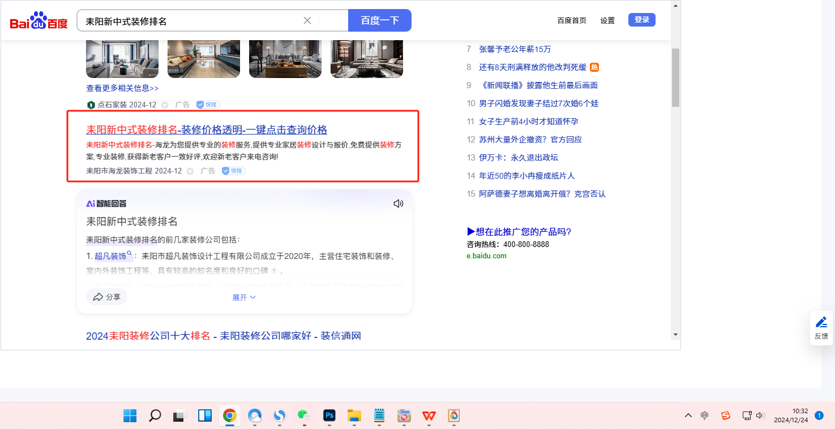The image size is (835, 429).
Task: Expand the AI answer with 展开
Action: [x=244, y=297]
